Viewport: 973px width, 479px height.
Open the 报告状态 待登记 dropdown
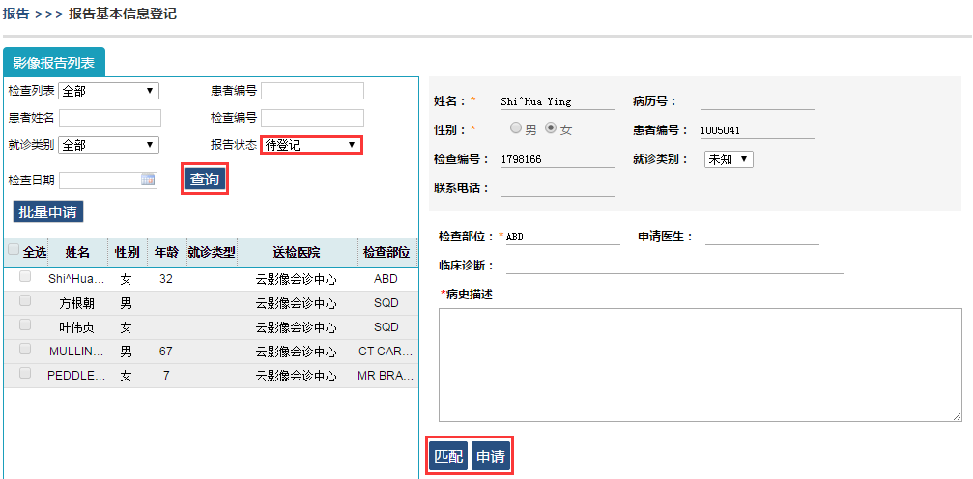(311, 145)
